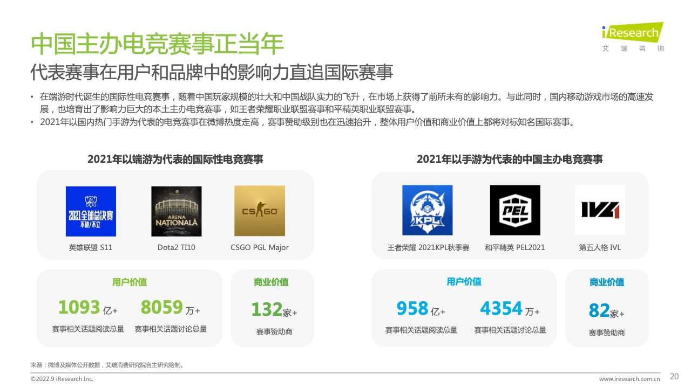
Task: Click caption 王者荣耀 2021KPL秋季赛
Action: [428, 247]
